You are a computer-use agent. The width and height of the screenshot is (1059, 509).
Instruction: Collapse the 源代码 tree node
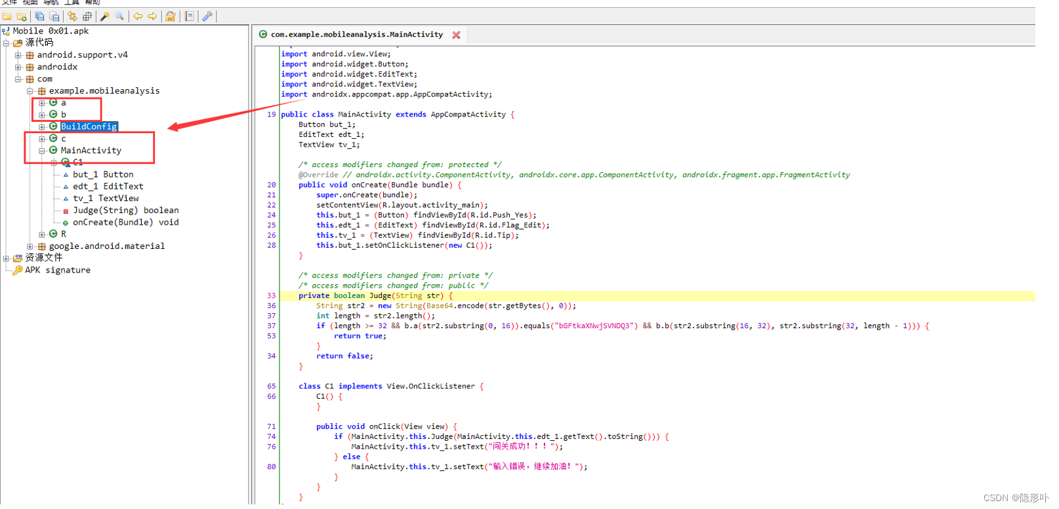click(x=6, y=43)
